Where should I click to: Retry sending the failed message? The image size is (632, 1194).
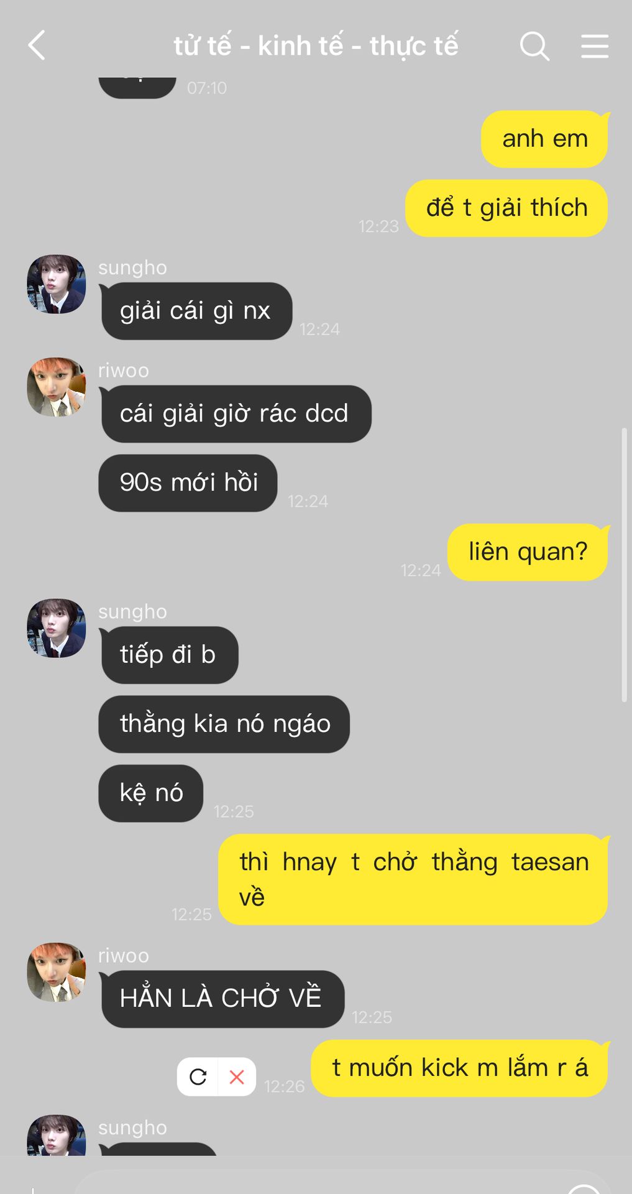[198, 1076]
